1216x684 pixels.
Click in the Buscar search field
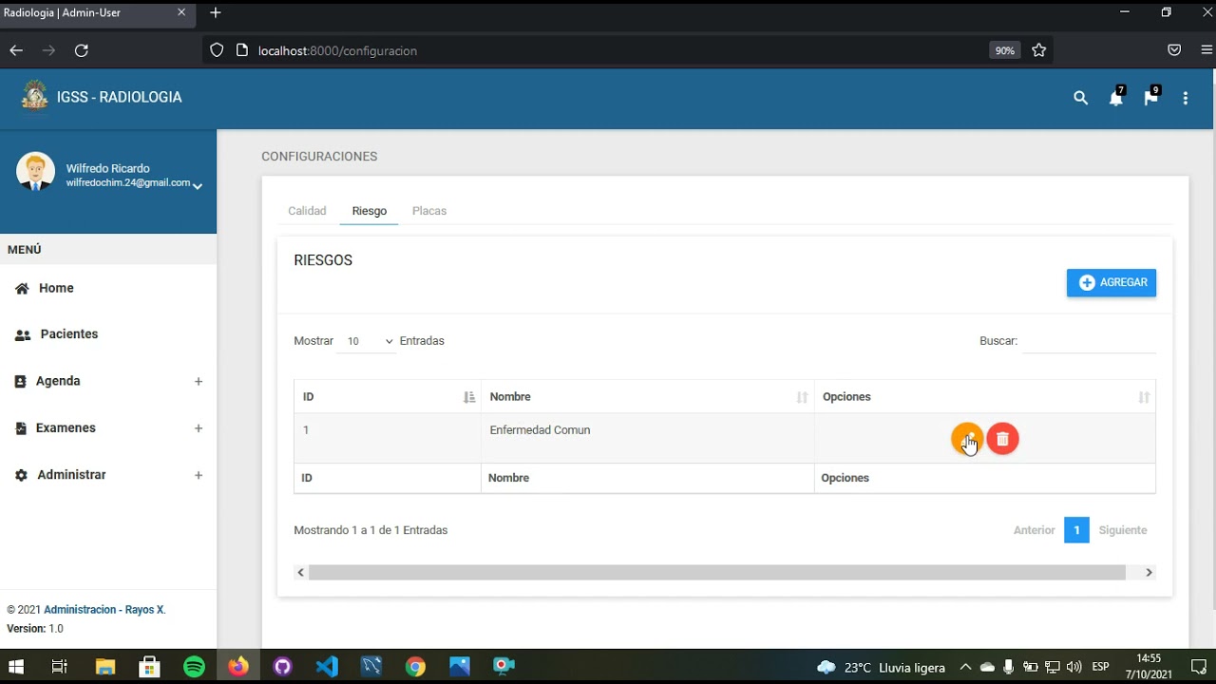1090,341
